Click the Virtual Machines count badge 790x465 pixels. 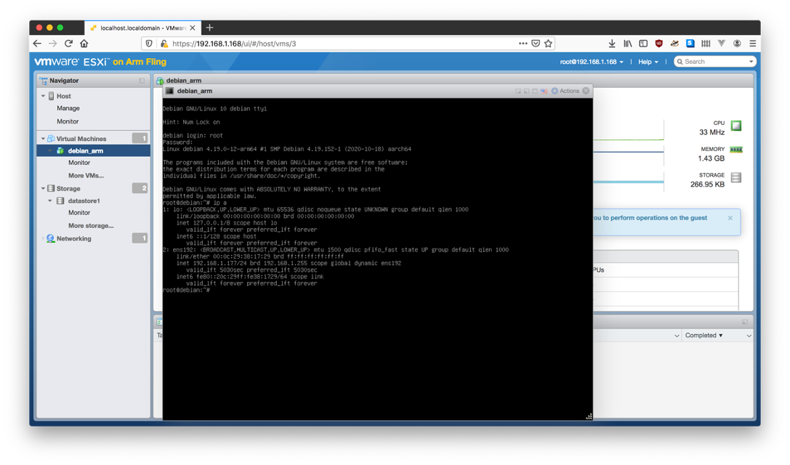pos(140,138)
